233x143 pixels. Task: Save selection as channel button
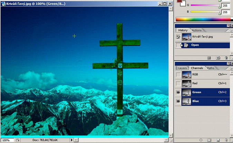pyautogui.click(x=209, y=140)
